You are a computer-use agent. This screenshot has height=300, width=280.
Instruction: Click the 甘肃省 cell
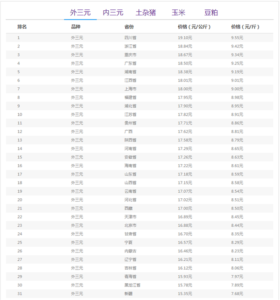point(130,234)
